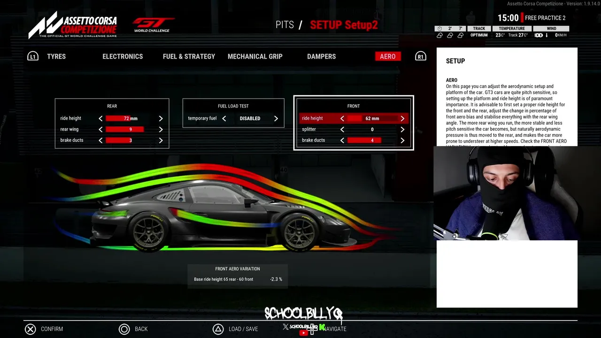
Task: Open the Tyres setup tab
Action: pyautogui.click(x=56, y=56)
